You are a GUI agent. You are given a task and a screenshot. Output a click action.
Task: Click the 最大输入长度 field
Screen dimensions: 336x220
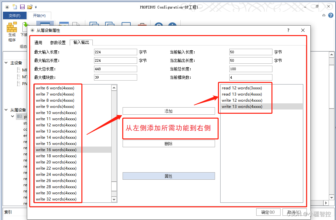[x=115, y=52]
